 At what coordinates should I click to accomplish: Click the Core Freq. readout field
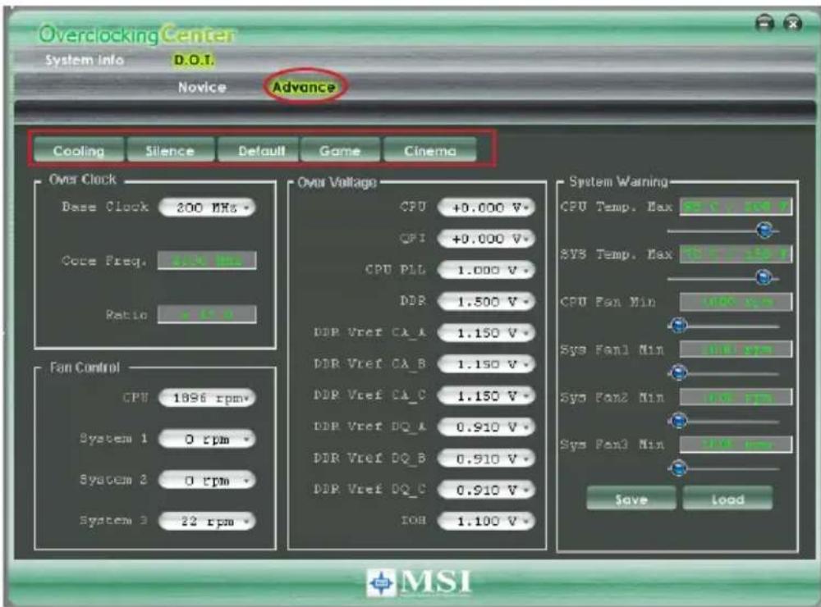[x=207, y=260]
